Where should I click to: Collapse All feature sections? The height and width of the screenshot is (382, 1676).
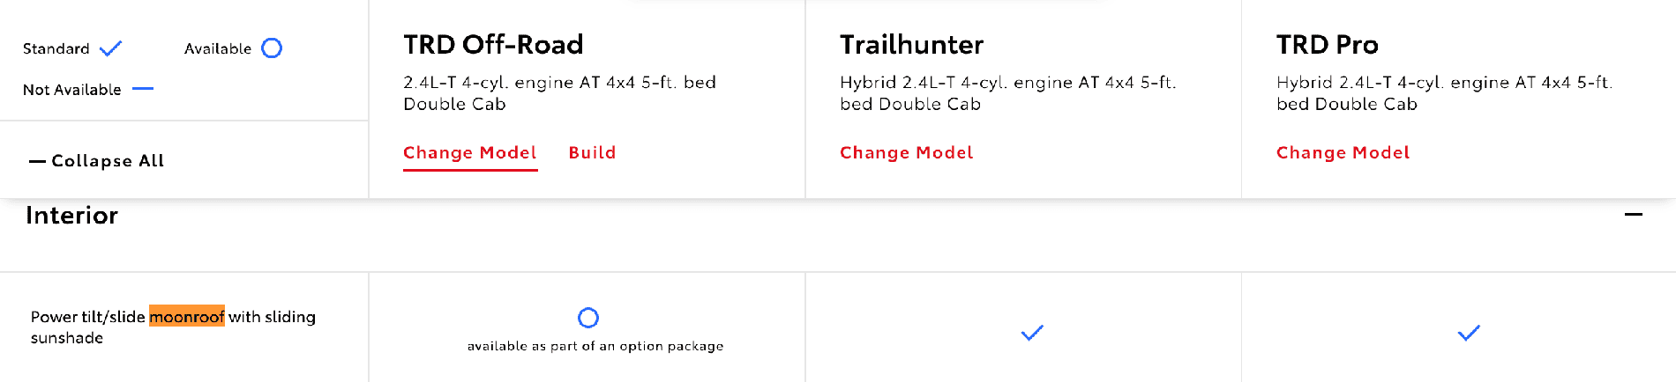[97, 161]
